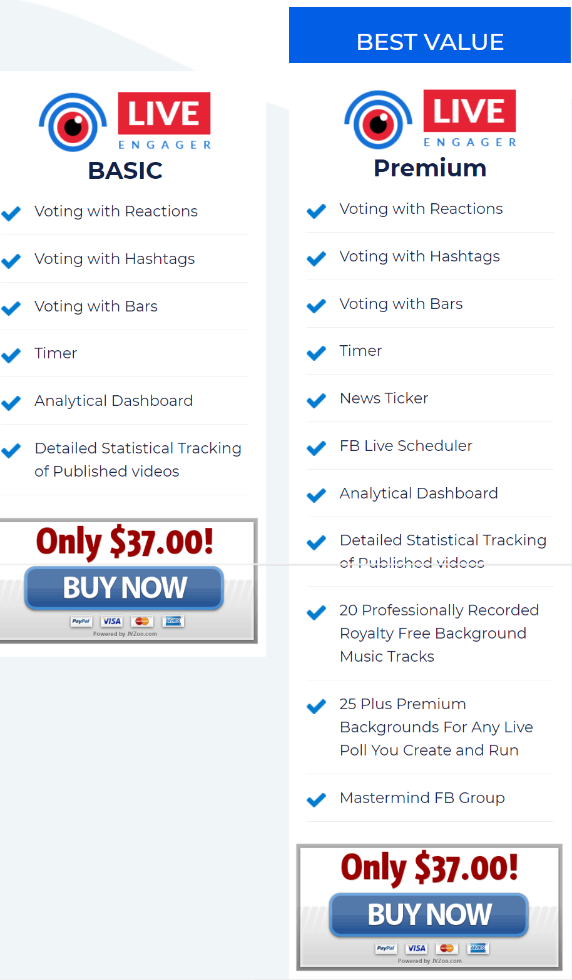Viewport: 572px width, 980px height.
Task: Click the Premium 'Only $37.00!' price text
Action: pyautogui.click(x=429, y=869)
